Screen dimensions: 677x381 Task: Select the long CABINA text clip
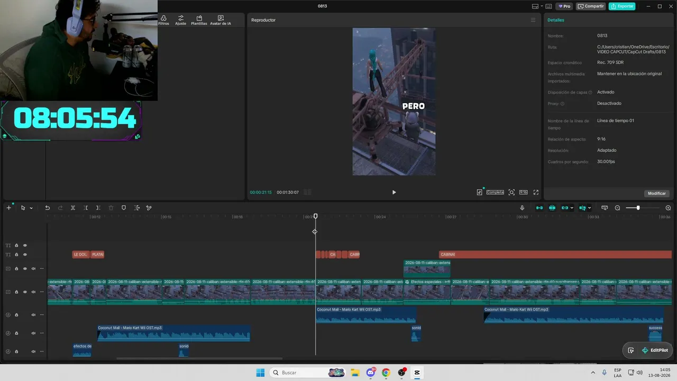click(x=555, y=255)
